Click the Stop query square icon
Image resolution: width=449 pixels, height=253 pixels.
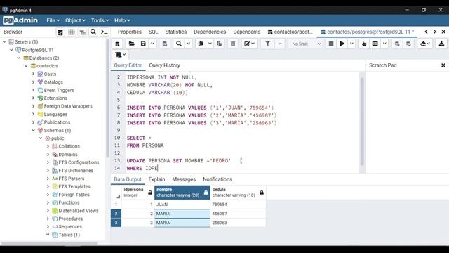331,44
